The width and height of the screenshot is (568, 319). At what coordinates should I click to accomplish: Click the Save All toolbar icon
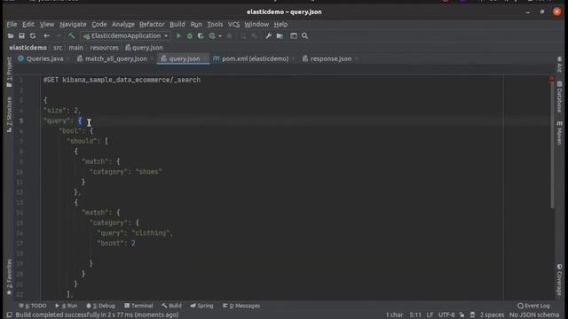[21, 35]
